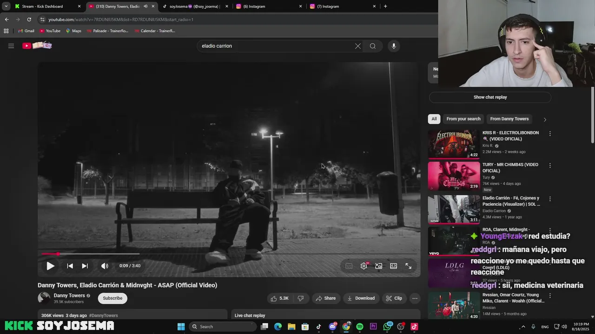
Task: Enable miniplayer mode
Action: click(x=379, y=266)
